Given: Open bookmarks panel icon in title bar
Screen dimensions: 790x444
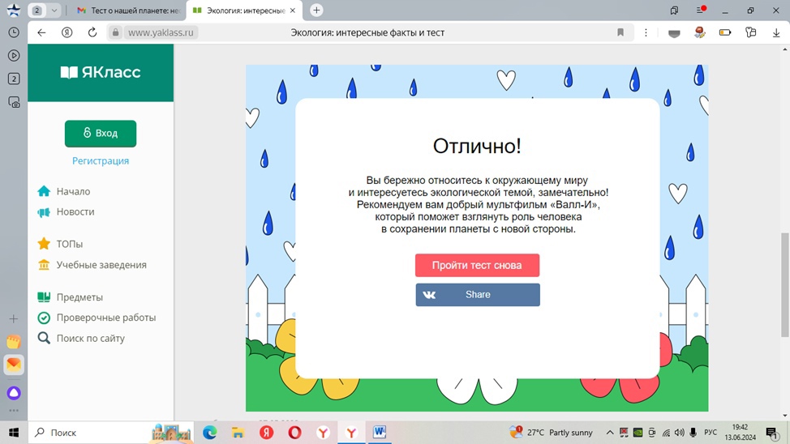Looking at the screenshot, I should pos(674,10).
